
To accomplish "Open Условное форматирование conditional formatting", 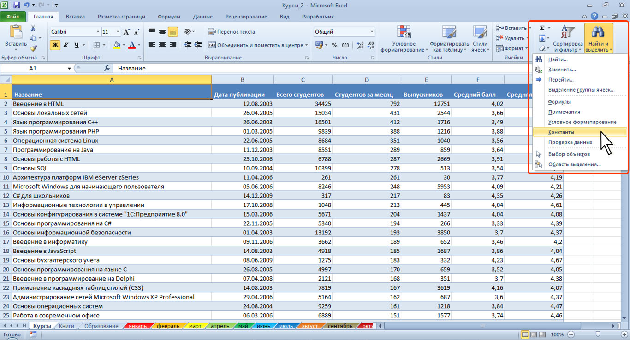I will pos(404,39).
